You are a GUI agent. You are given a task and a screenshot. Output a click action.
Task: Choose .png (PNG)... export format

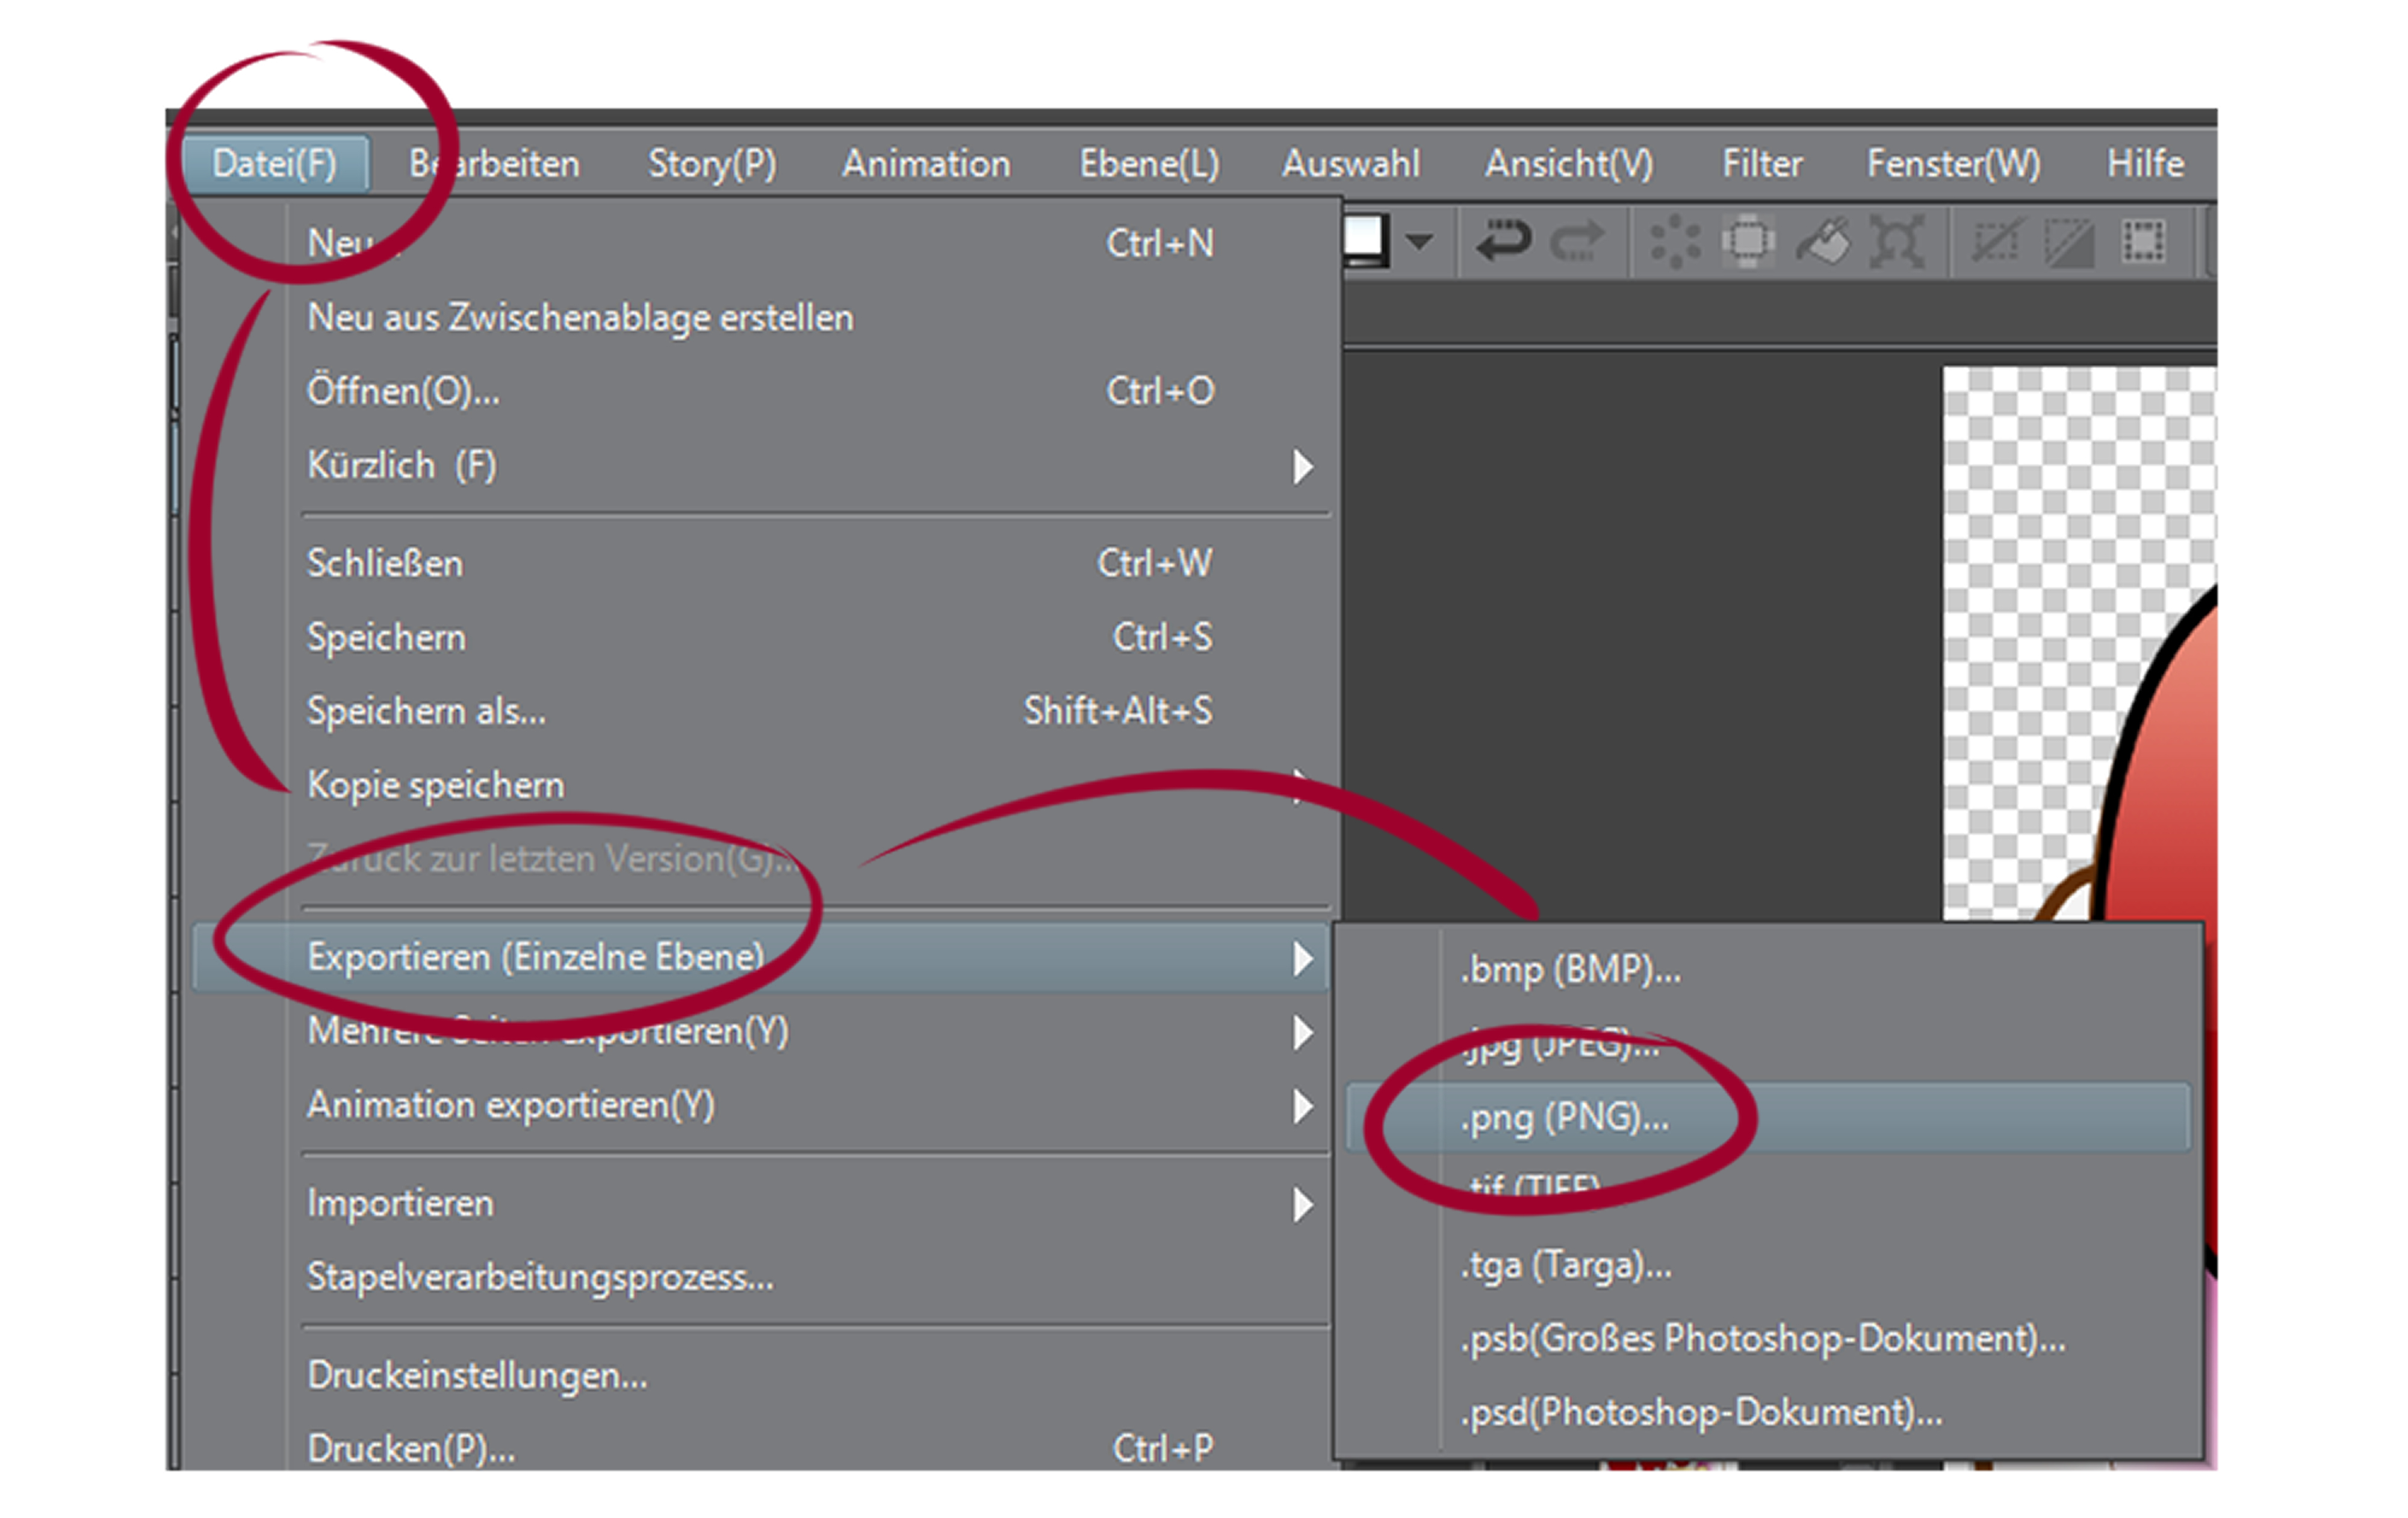pos(1564,1118)
